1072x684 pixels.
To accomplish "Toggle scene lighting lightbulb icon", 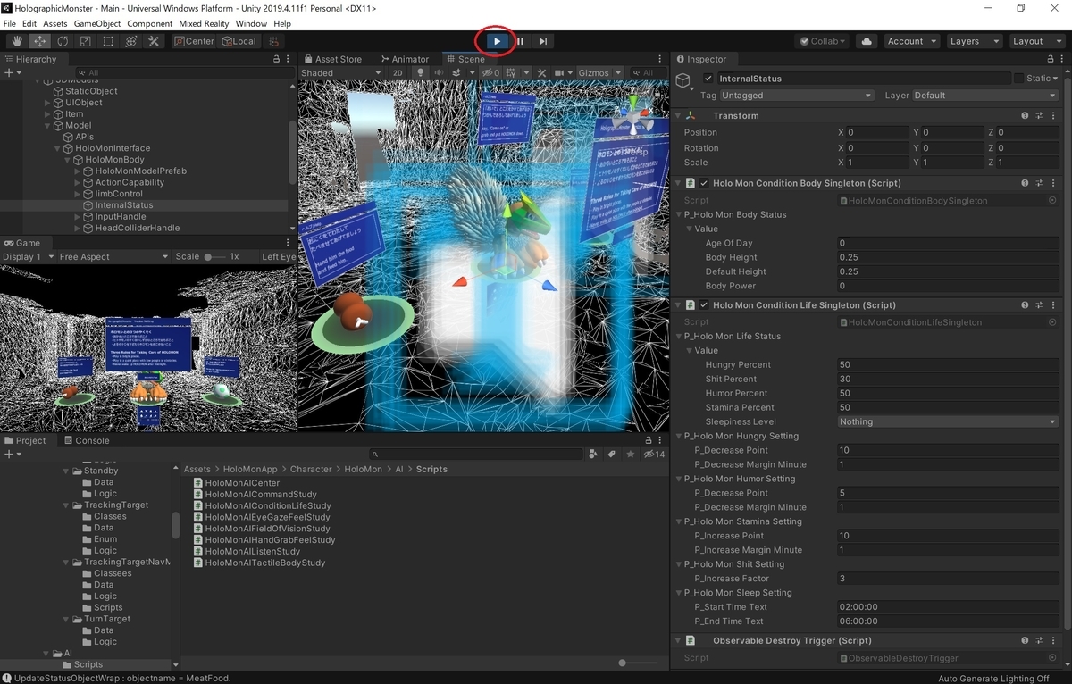I will tap(422, 73).
